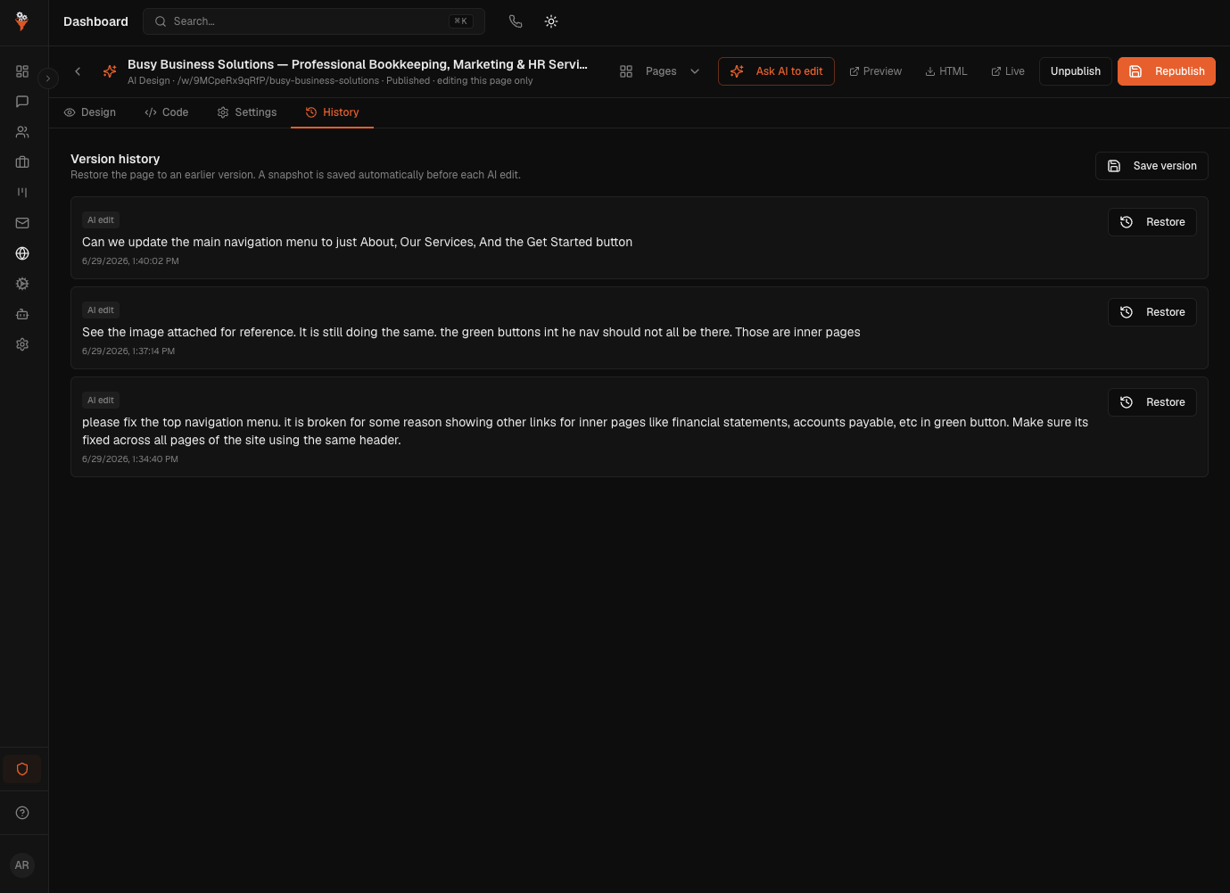Click Ask AI to edit button
This screenshot has height=893, width=1230.
[x=776, y=71]
